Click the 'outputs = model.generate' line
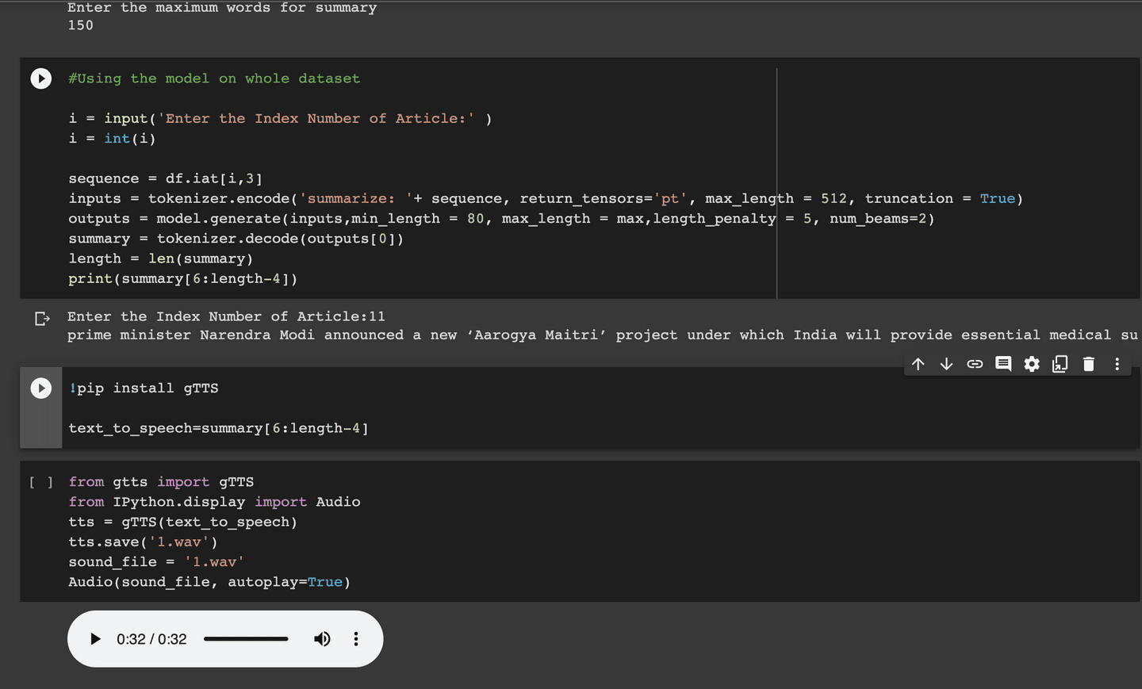Image resolution: width=1142 pixels, height=689 pixels. coord(501,219)
